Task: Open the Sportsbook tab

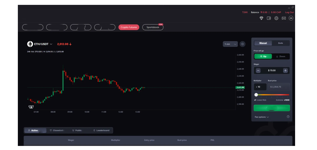Action: point(153,27)
